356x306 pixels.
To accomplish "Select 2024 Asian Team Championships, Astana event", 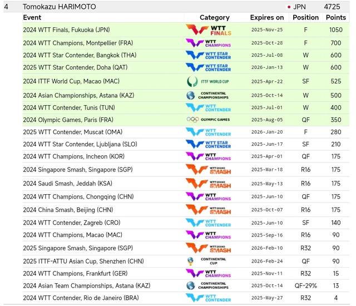I will pos(87,285).
